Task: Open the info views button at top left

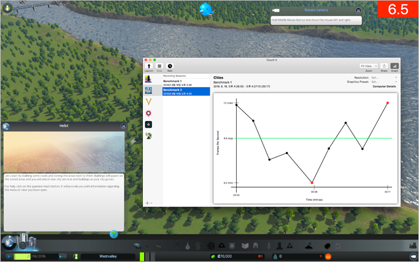Action: click(7, 8)
